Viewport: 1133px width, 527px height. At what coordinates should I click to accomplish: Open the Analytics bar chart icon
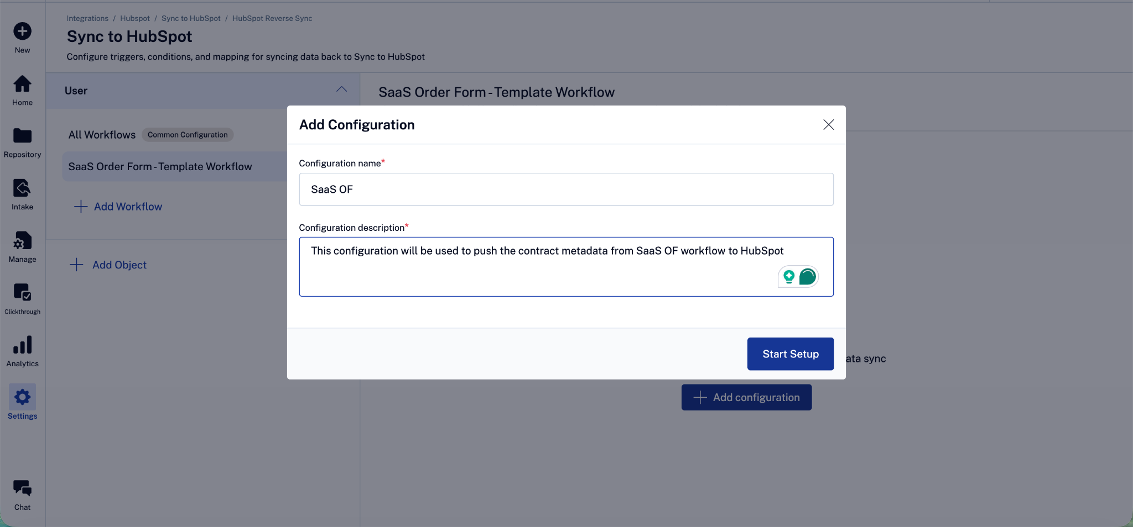[x=22, y=346]
